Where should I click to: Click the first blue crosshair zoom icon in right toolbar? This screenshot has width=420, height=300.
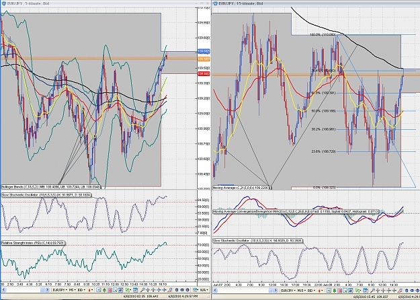(378, 291)
